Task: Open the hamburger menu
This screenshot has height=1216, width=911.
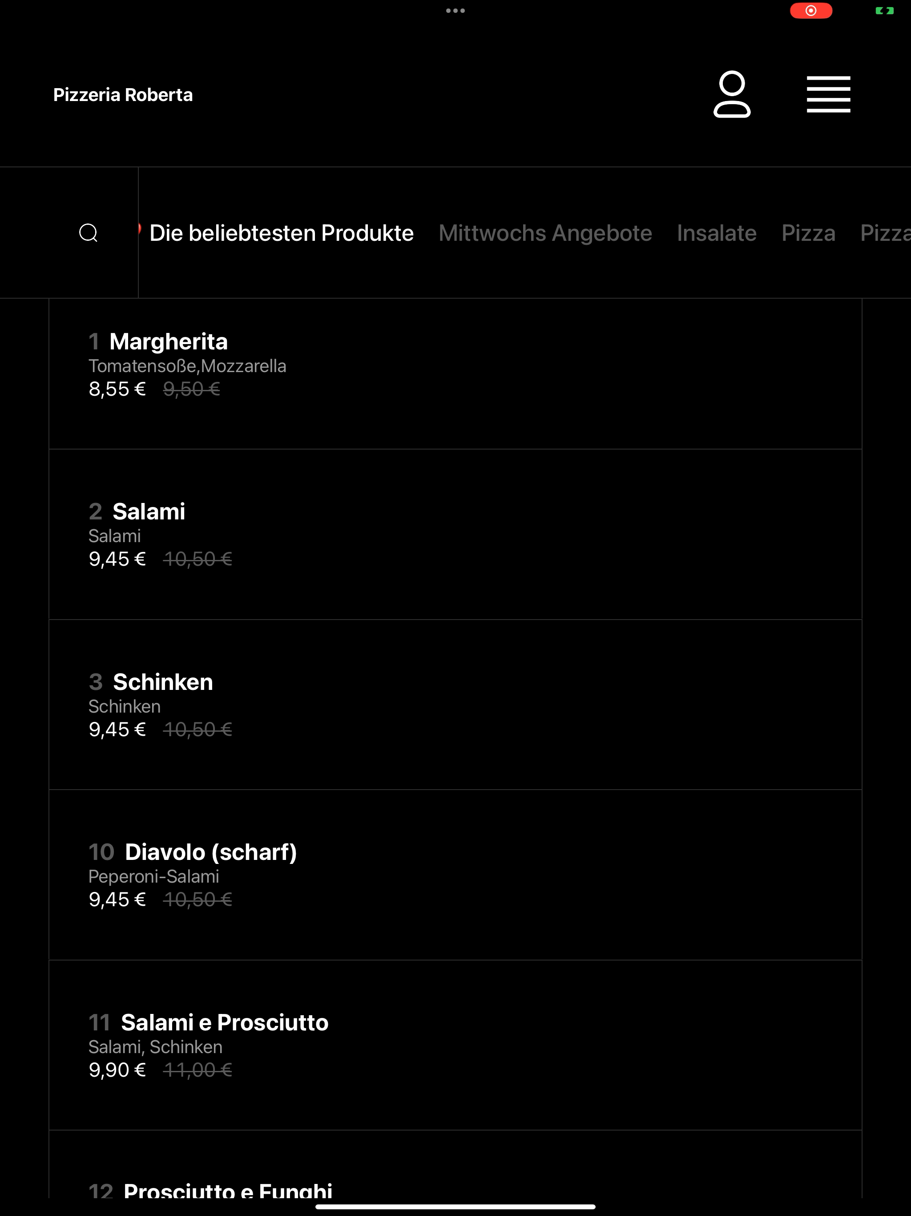Action: pyautogui.click(x=828, y=94)
